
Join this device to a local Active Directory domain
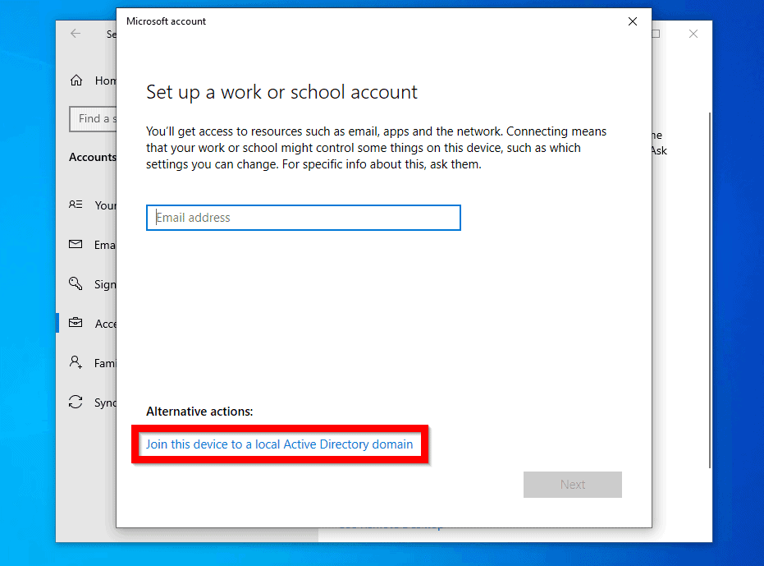click(x=279, y=444)
